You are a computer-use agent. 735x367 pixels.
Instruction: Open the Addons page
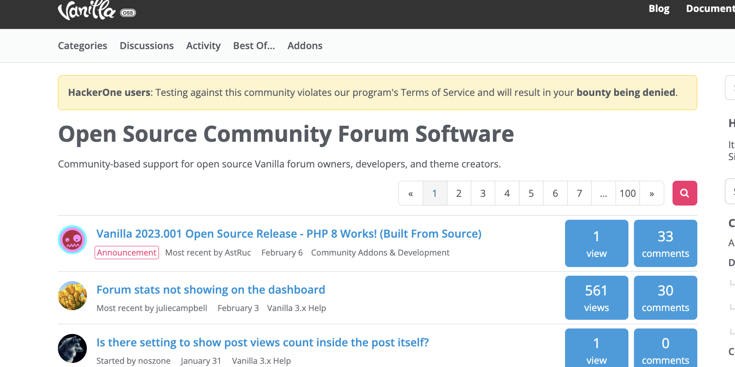305,46
